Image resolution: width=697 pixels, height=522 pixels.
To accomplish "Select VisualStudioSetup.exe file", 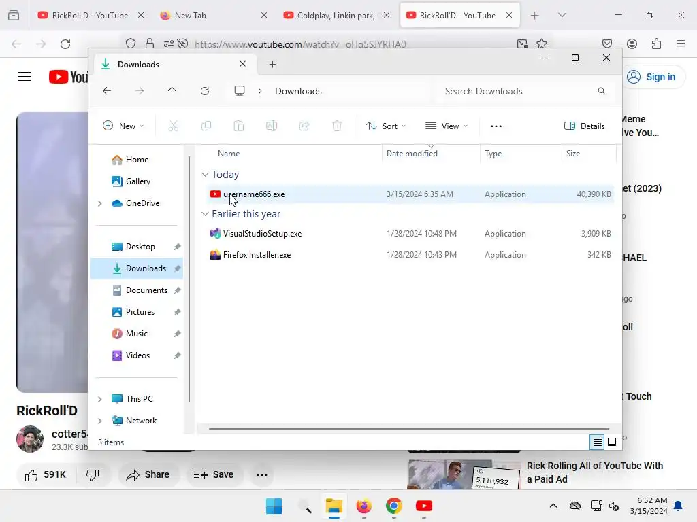I will 410,234.
